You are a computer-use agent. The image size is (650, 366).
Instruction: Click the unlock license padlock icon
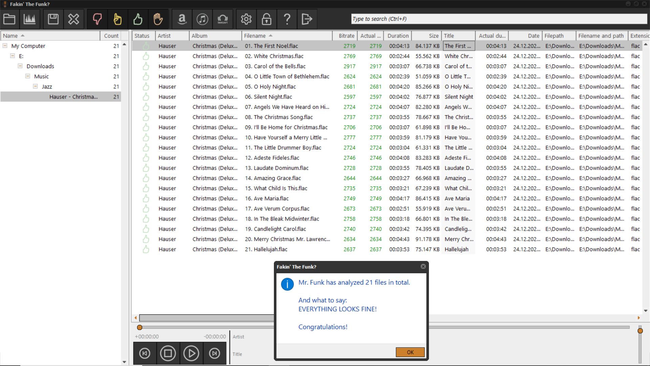coord(266,19)
